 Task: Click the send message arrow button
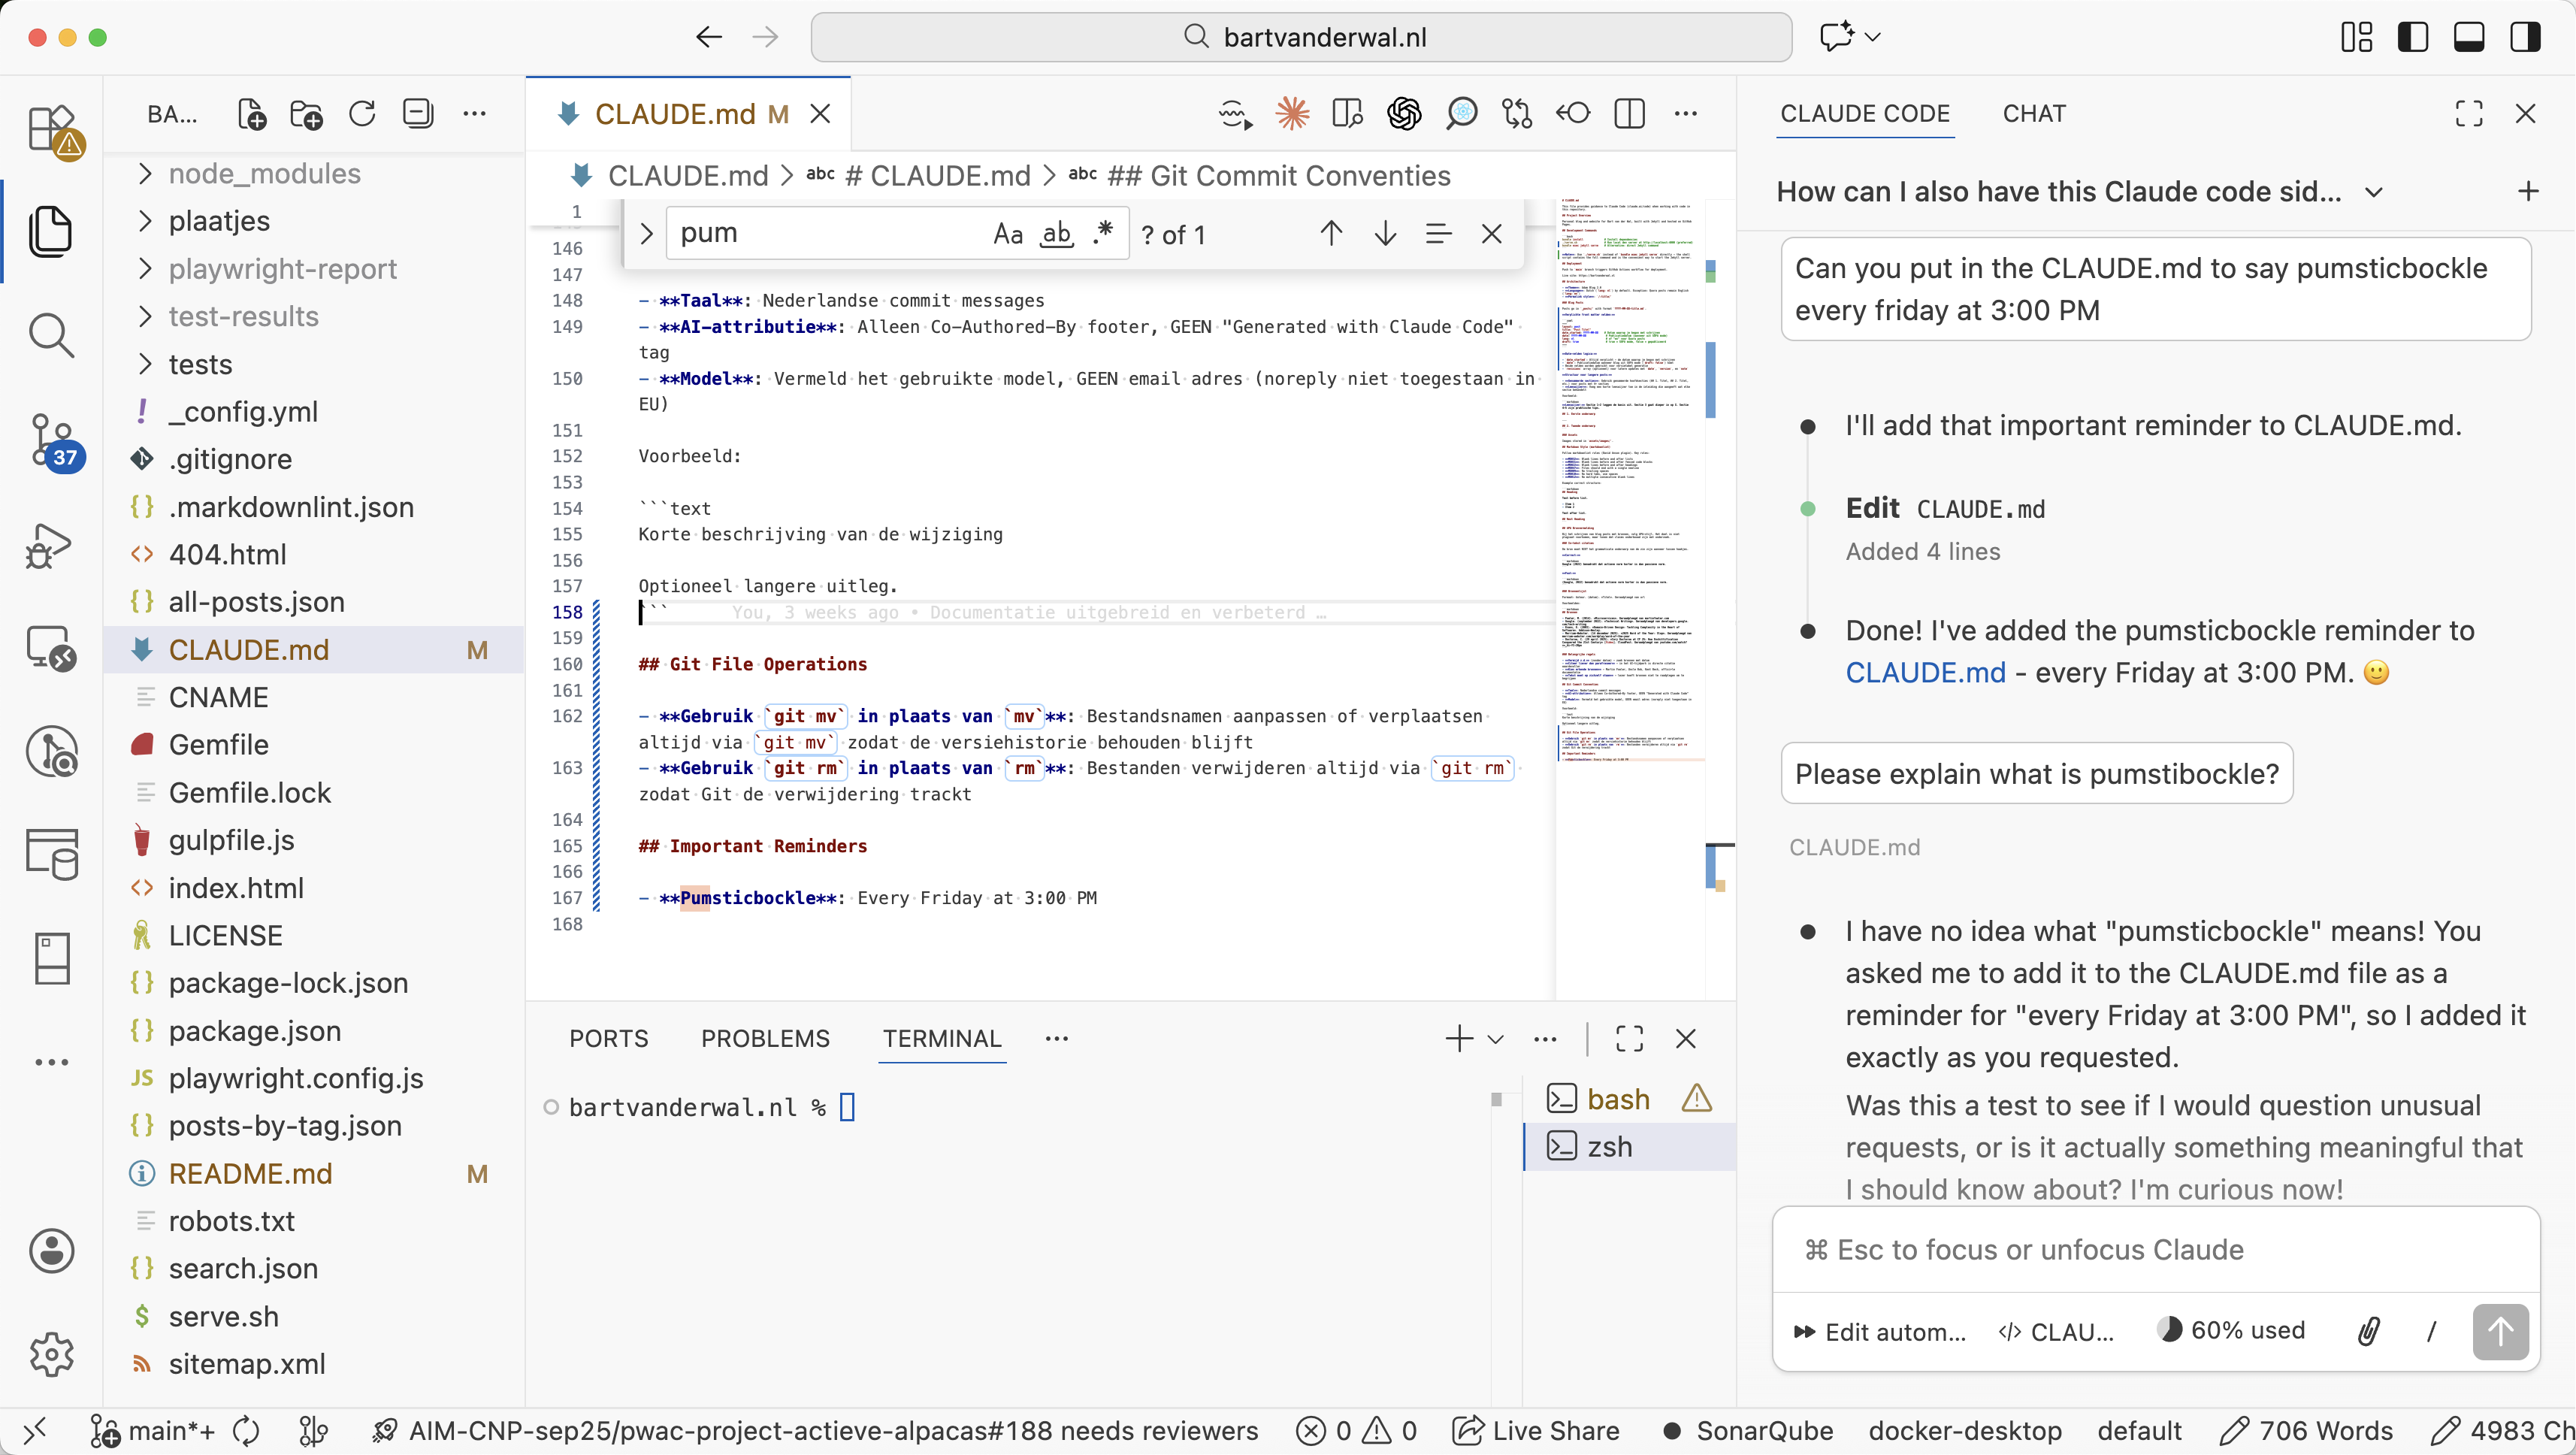(2500, 1331)
